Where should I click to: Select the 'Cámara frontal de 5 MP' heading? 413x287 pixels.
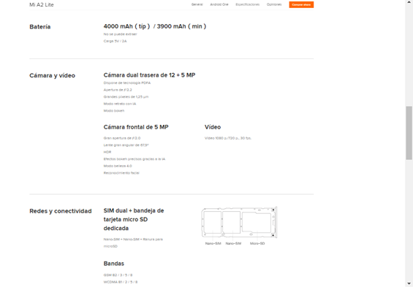click(136, 127)
